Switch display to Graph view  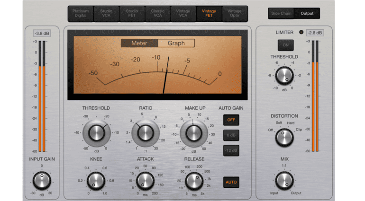pos(176,43)
